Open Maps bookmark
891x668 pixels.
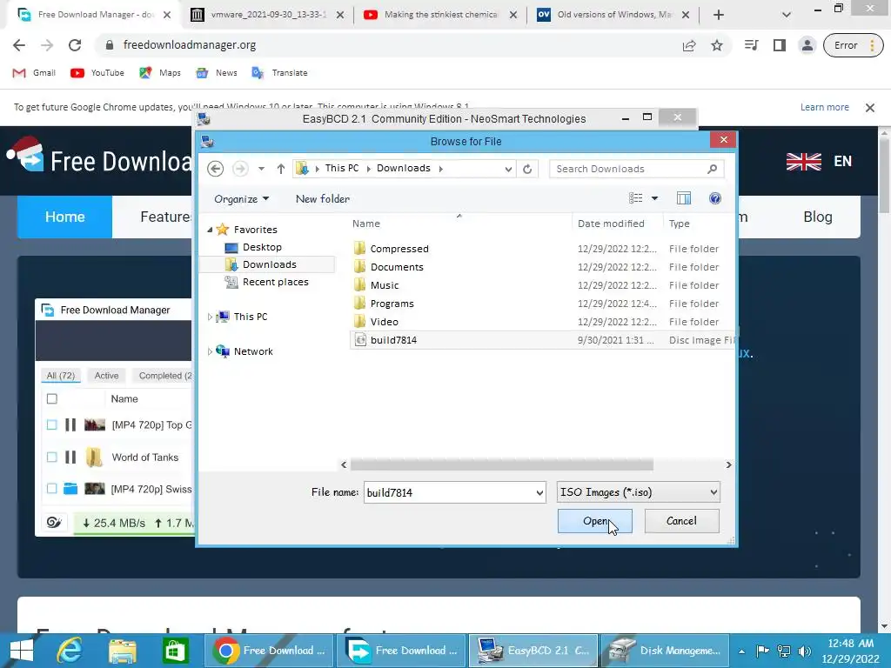[160, 73]
